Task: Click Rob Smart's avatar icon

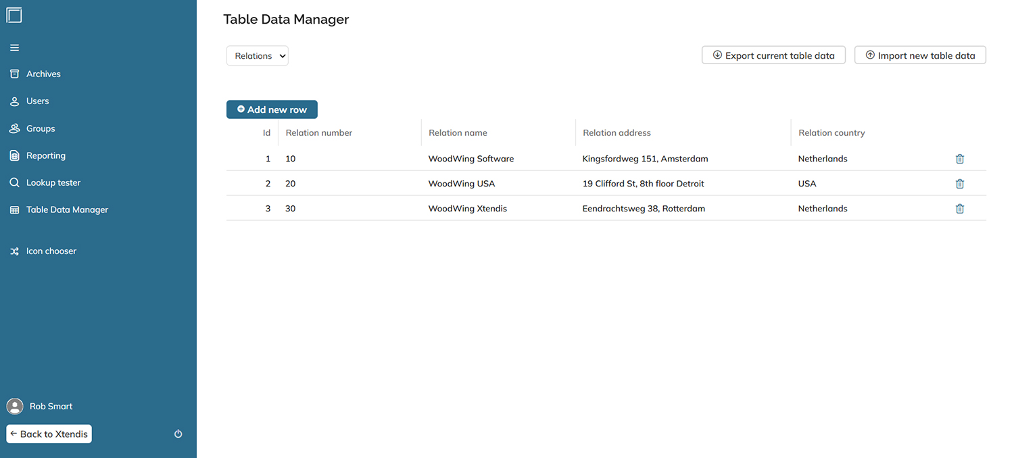Action: (x=15, y=406)
